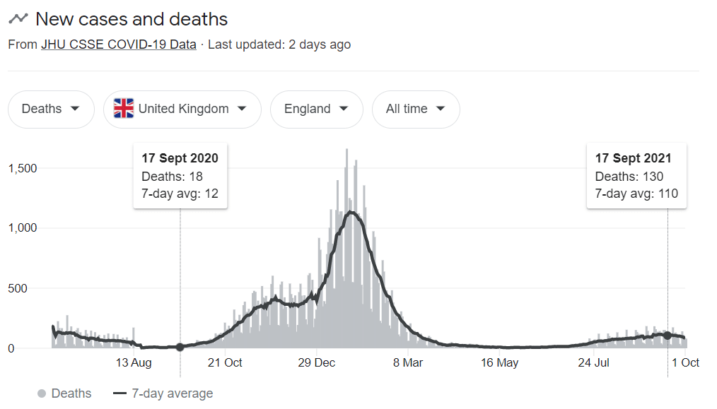Open the All time range dropdown
Screen dimensions: 717x409
click(416, 109)
